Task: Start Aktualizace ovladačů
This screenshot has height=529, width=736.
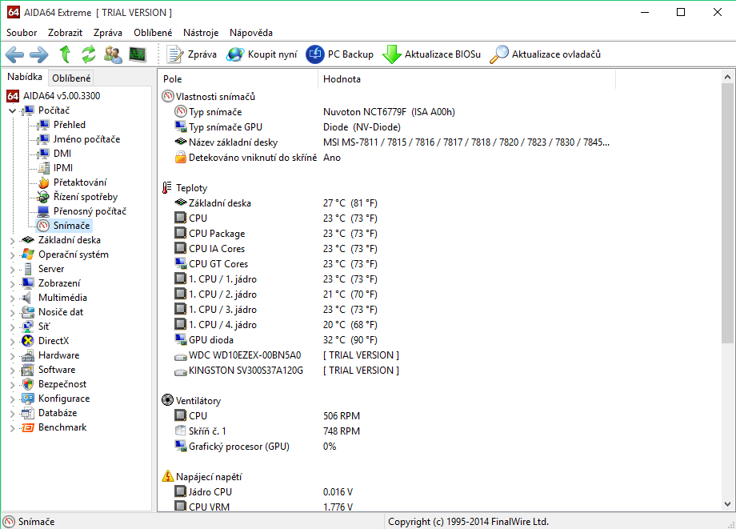Action: point(545,54)
